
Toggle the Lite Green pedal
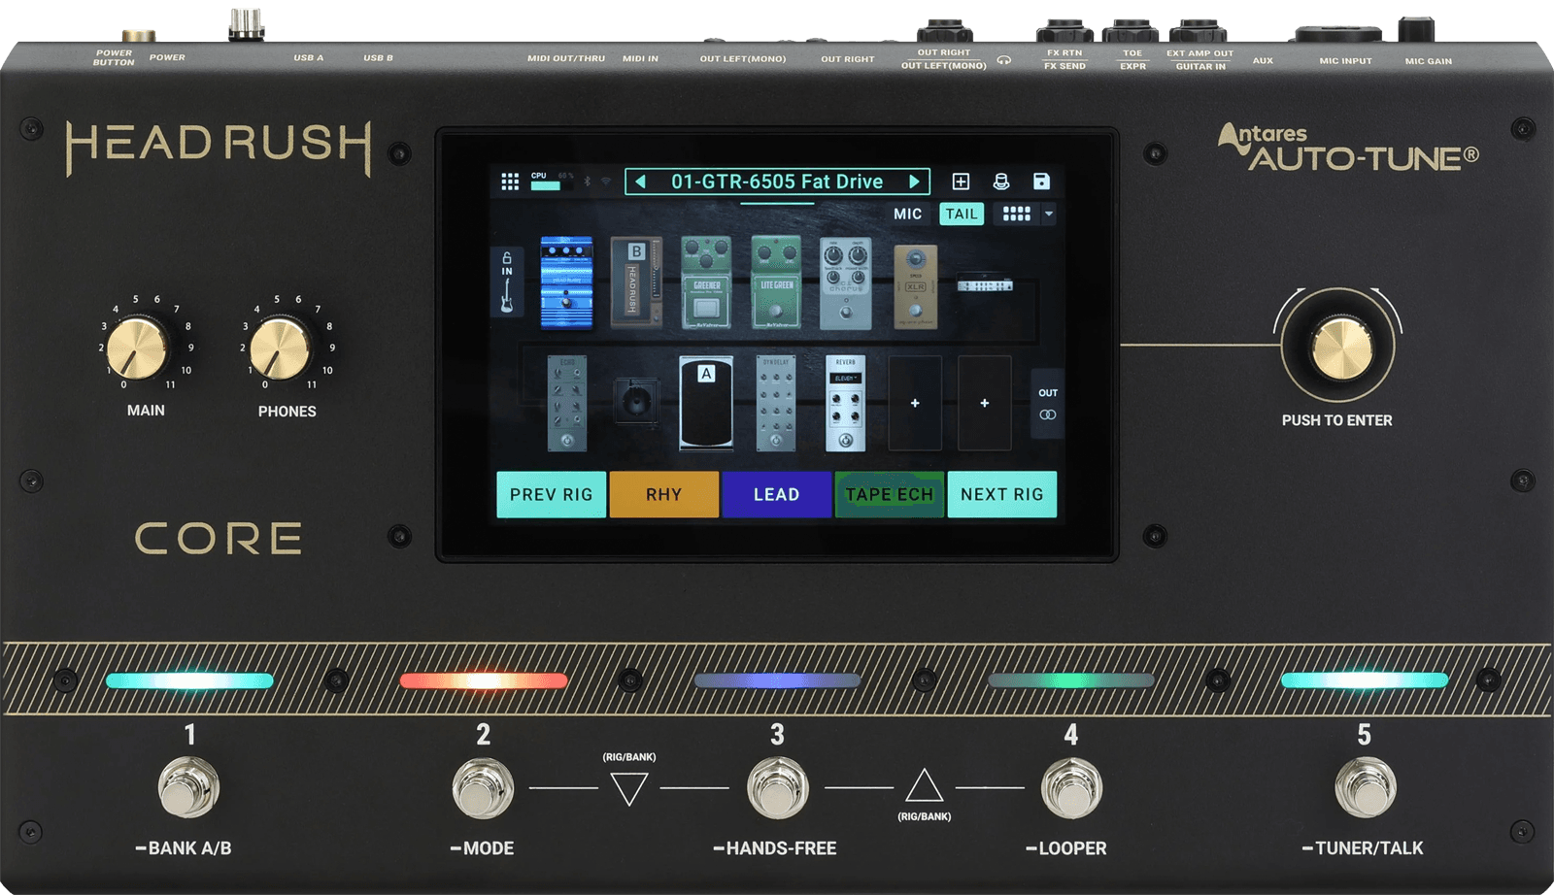pos(776,282)
